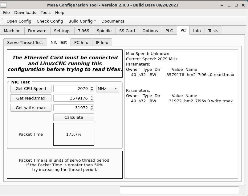Maximize the Mesa Configuration Tool window

[x=236, y=5]
